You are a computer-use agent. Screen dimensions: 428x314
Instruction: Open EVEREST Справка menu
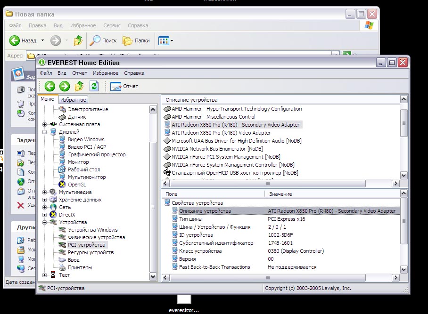click(x=134, y=73)
